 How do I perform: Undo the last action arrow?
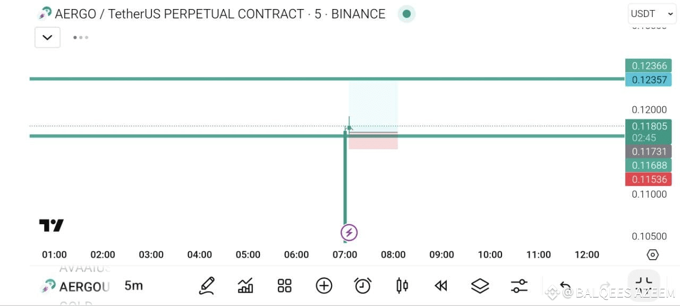tap(566, 287)
